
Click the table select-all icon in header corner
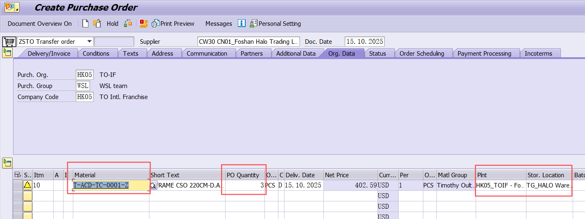pyautogui.click(x=18, y=175)
